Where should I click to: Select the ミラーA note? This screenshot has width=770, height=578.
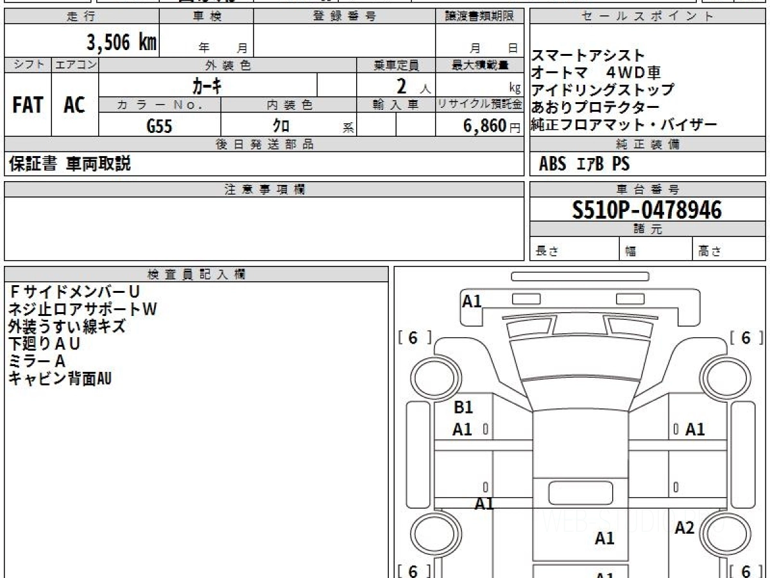pos(37,362)
